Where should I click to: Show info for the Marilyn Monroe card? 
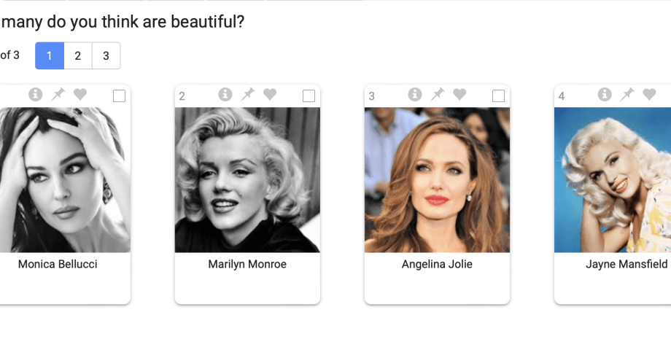[x=225, y=94]
